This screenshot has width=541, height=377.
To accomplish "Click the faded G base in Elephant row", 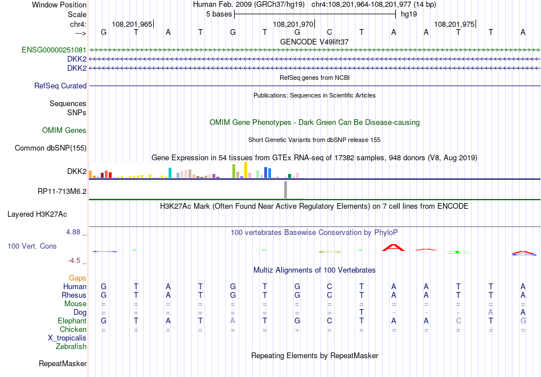I will click(523, 321).
